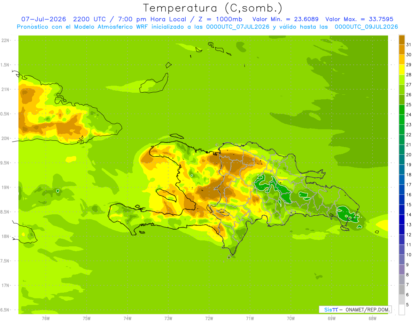Click the '5' color bar label
418x323 pixels.
[x=408, y=305]
